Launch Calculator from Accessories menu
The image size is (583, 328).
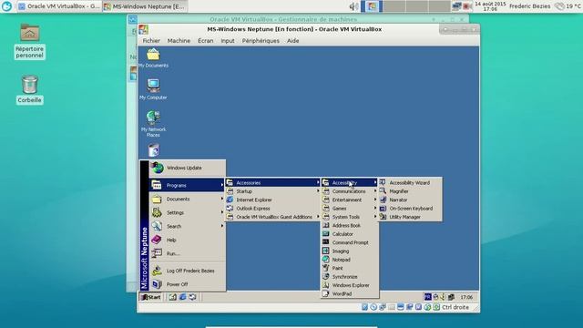350,234
